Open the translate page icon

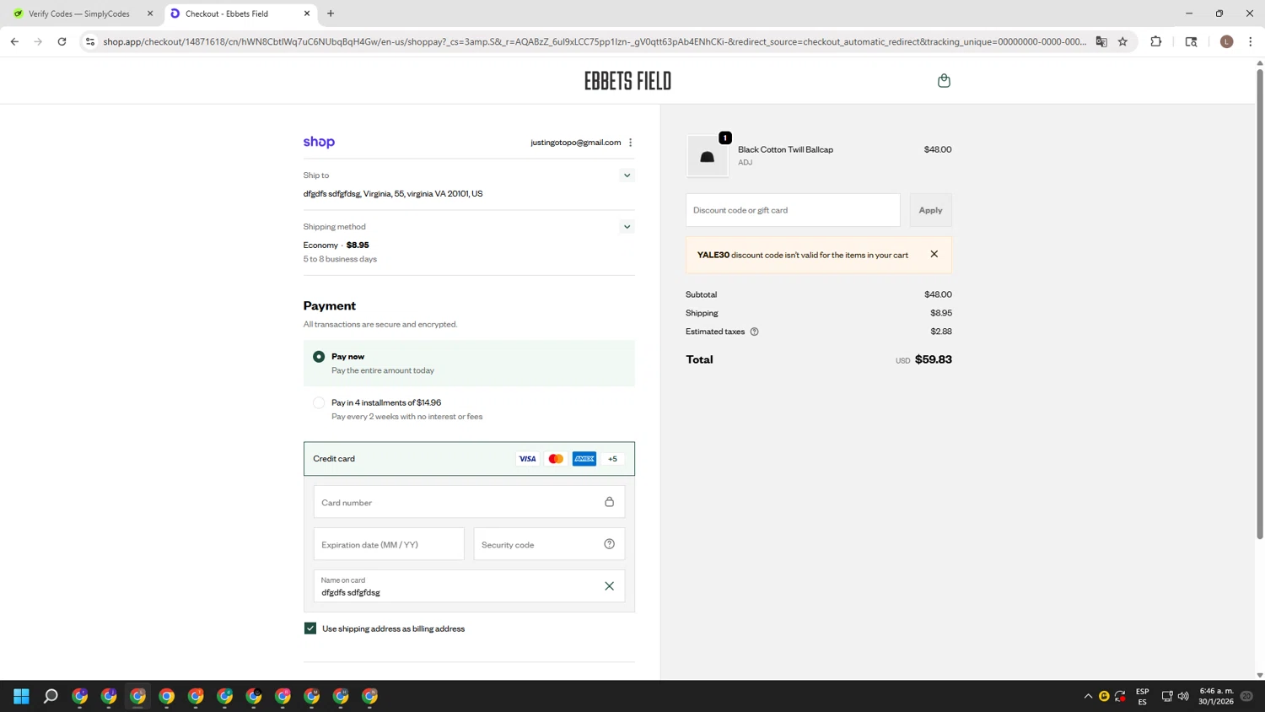coord(1101,41)
